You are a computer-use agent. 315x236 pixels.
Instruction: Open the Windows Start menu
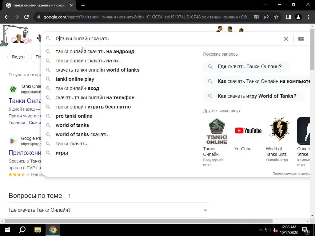point(7,230)
